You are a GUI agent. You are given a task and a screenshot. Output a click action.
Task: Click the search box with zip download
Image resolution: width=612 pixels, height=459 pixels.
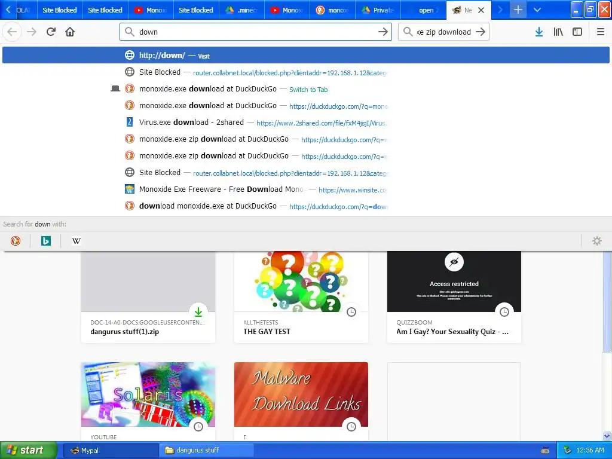[x=443, y=32]
